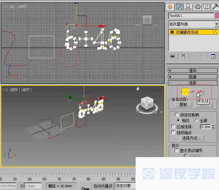This screenshot has height=190, width=219.
Task: Click the 选择方式... button
Action: click(x=192, y=138)
